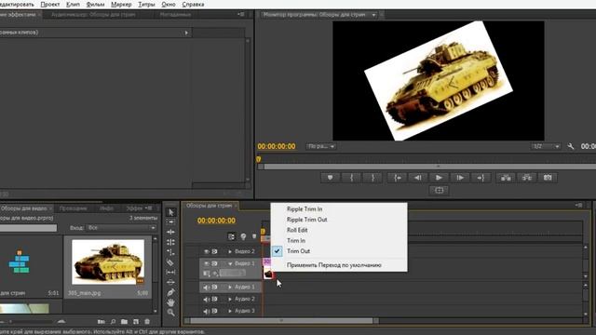
Task: Click the Mark Out button
Action: click(372, 178)
